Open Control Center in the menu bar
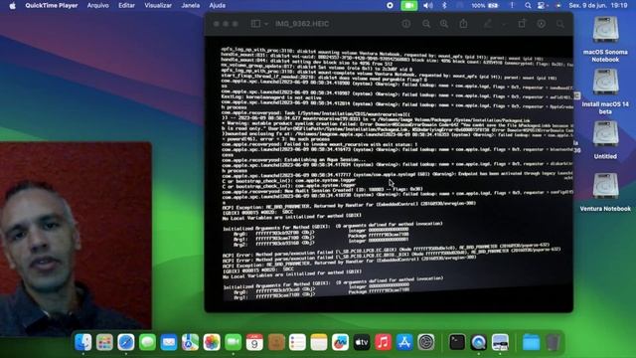636x358 pixels. (542, 5)
